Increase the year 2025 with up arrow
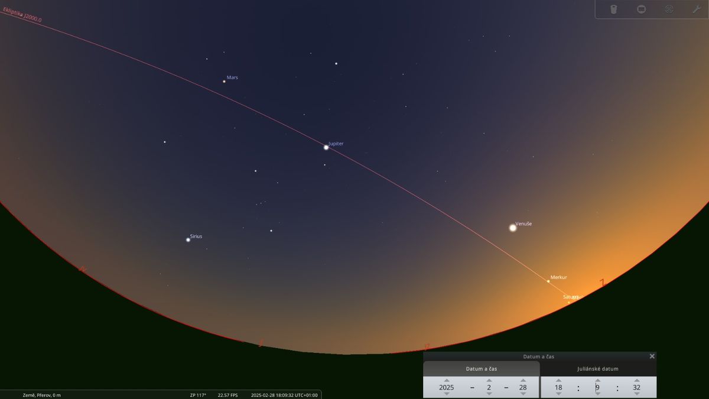 coord(447,381)
